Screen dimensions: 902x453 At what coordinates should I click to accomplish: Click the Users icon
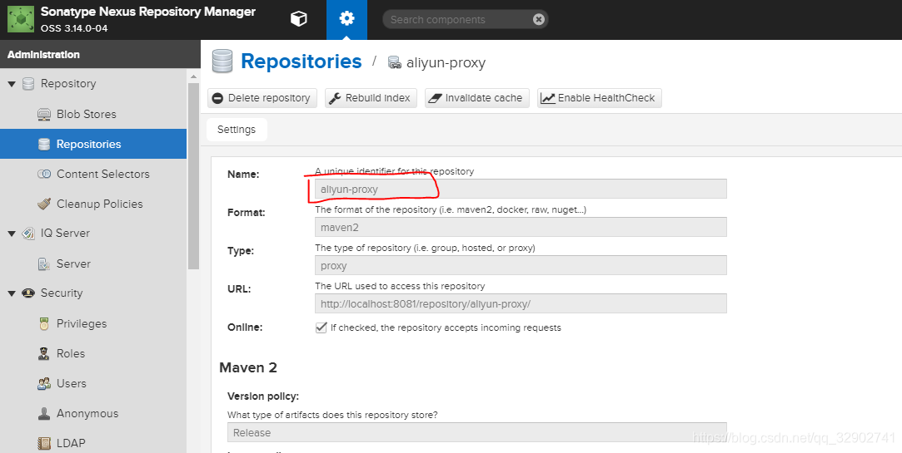44,383
